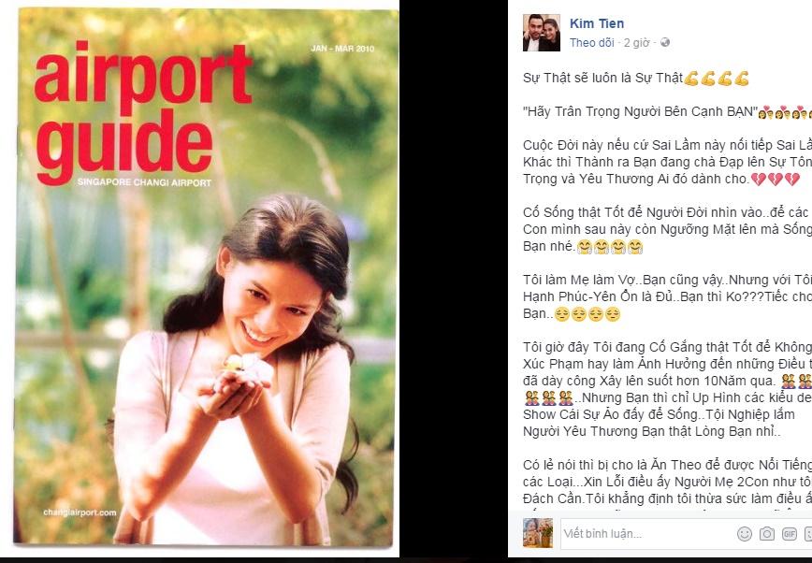Image resolution: width=812 pixels, height=563 pixels.
Task: Insert a GIF into the comment
Action: [790, 534]
